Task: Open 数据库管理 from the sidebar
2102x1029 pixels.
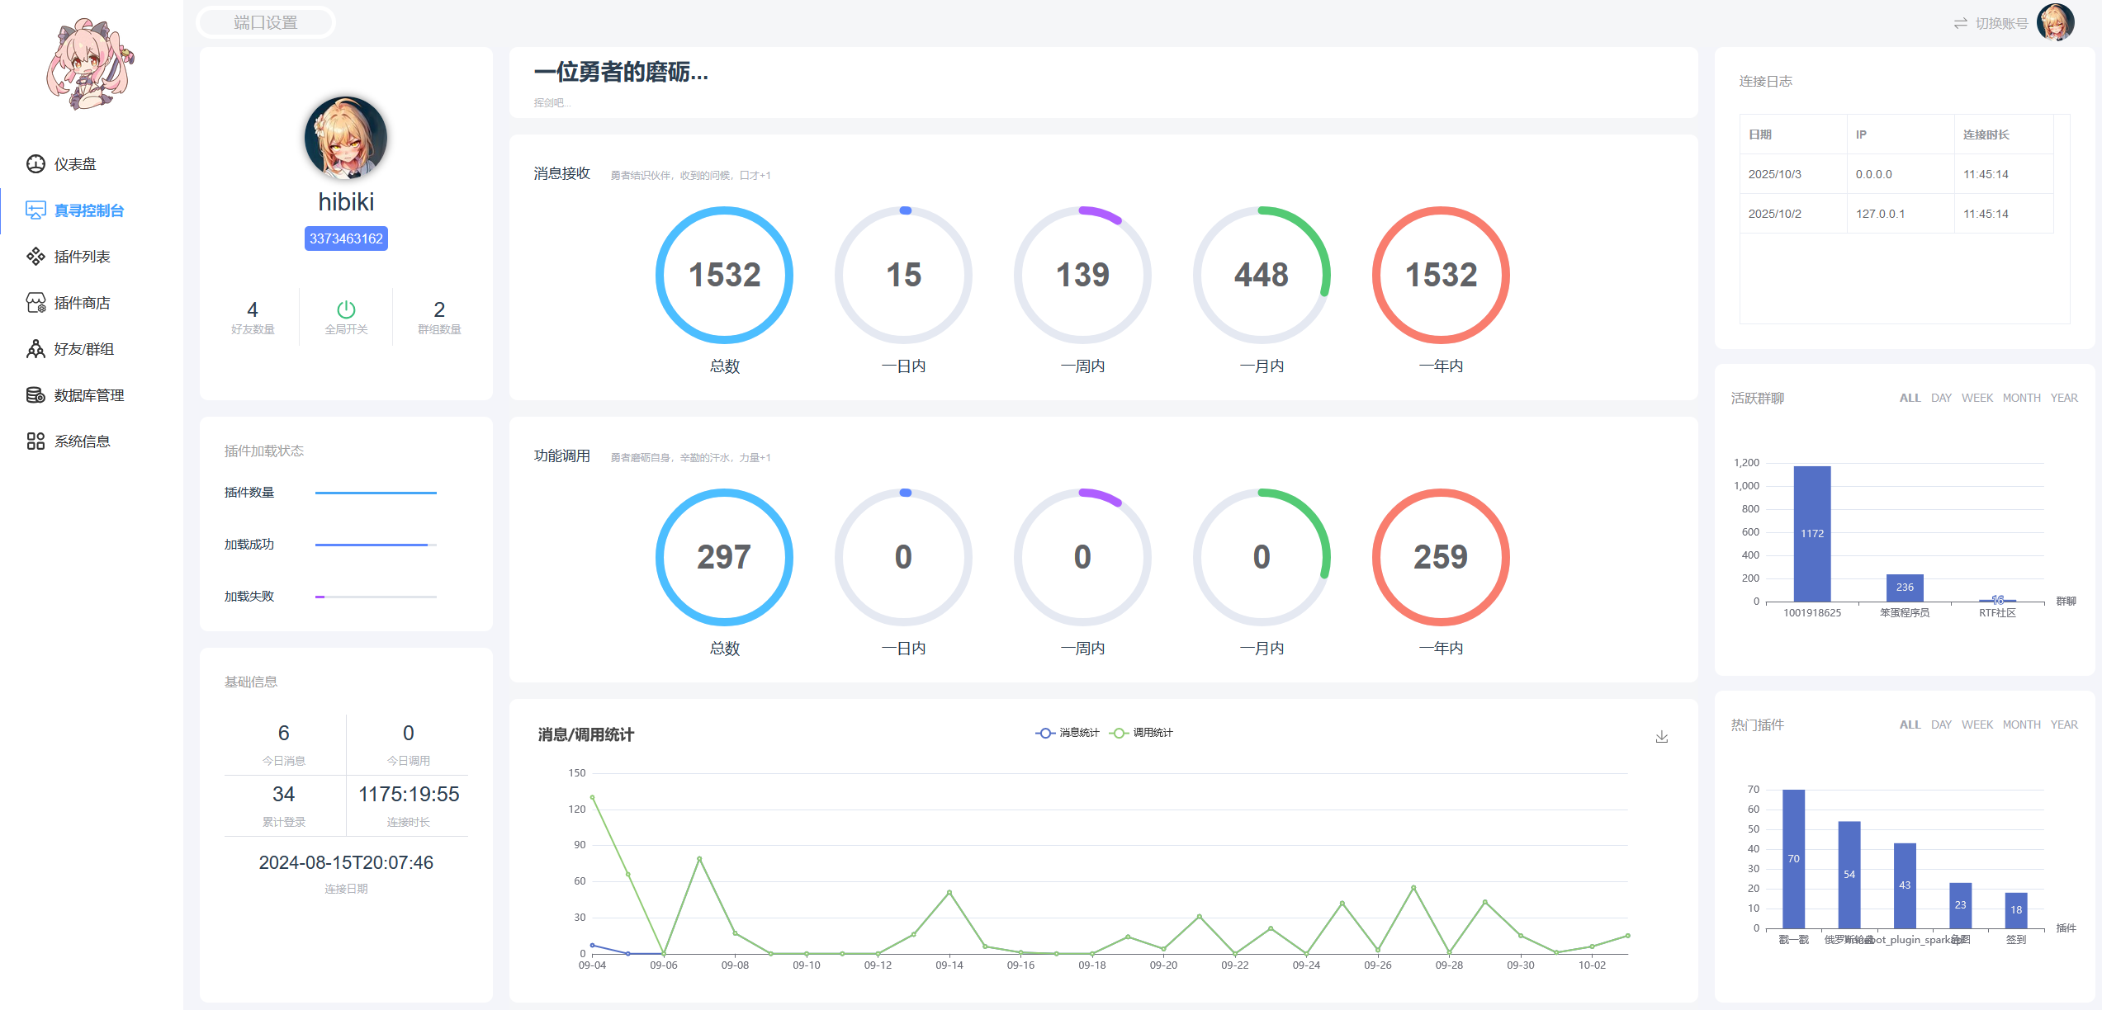Action: (x=88, y=394)
